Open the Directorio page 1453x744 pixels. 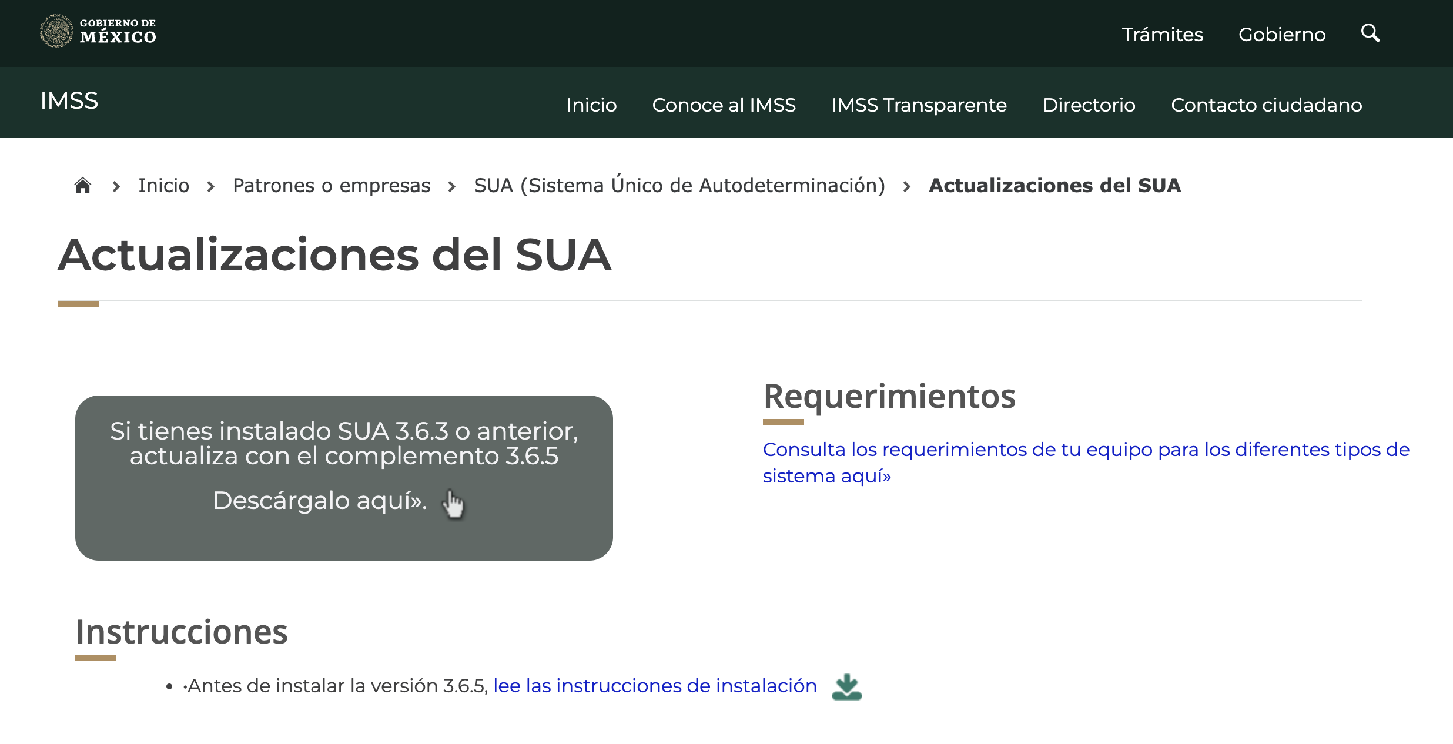[x=1089, y=105]
